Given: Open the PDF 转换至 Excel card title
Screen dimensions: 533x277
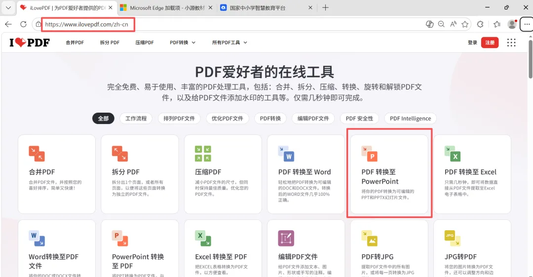Looking at the screenshot, I should pyautogui.click(x=470, y=172).
